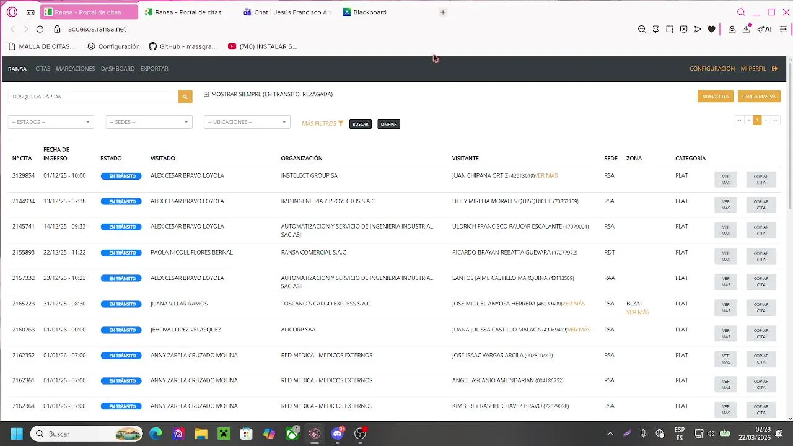This screenshot has height=446, width=793.
Task: Expand VER MÁS for Juan Chipana Ortiz visitor
Action: [x=546, y=176]
